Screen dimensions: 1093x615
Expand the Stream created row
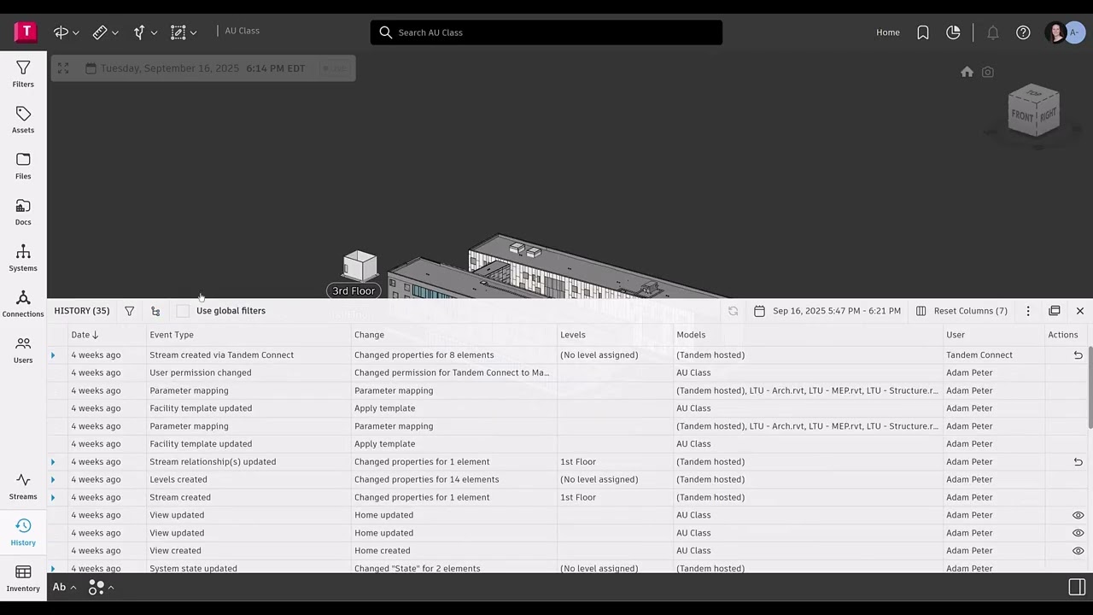(53, 497)
